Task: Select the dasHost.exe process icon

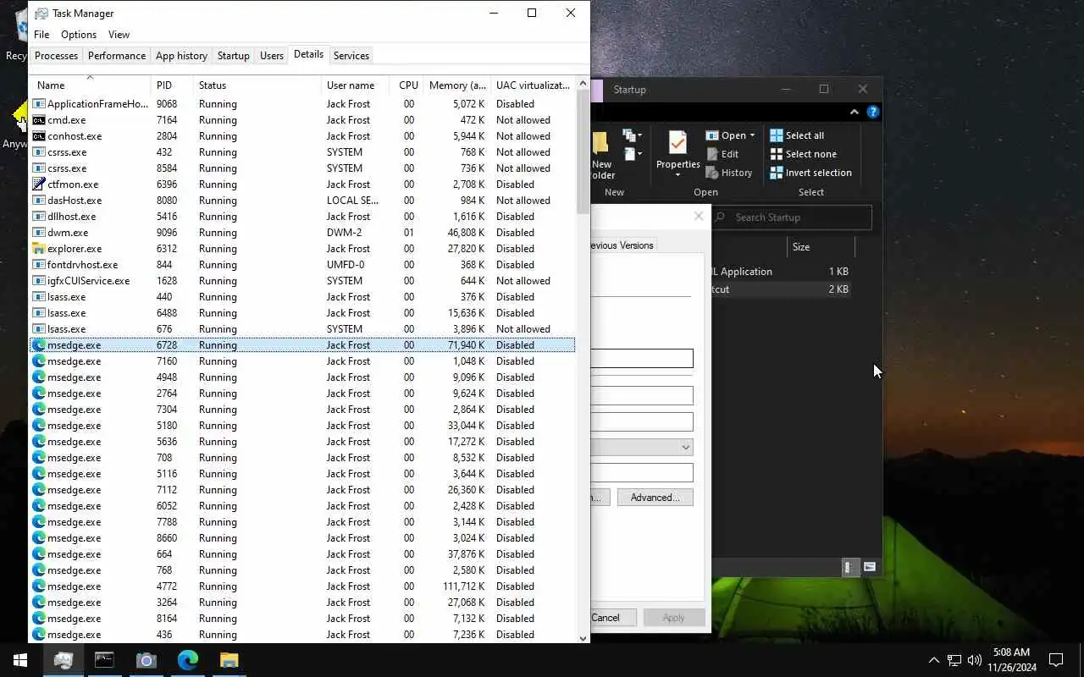Action: tap(39, 201)
